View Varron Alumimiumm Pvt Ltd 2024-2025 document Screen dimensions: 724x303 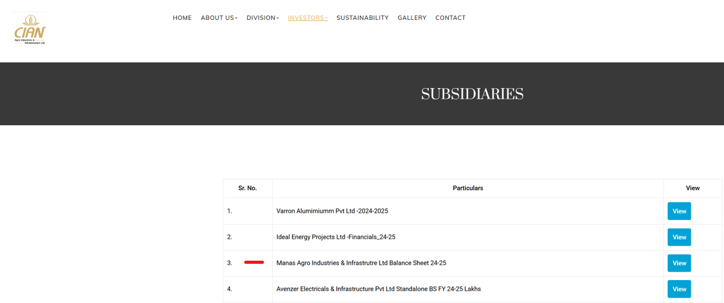point(679,211)
